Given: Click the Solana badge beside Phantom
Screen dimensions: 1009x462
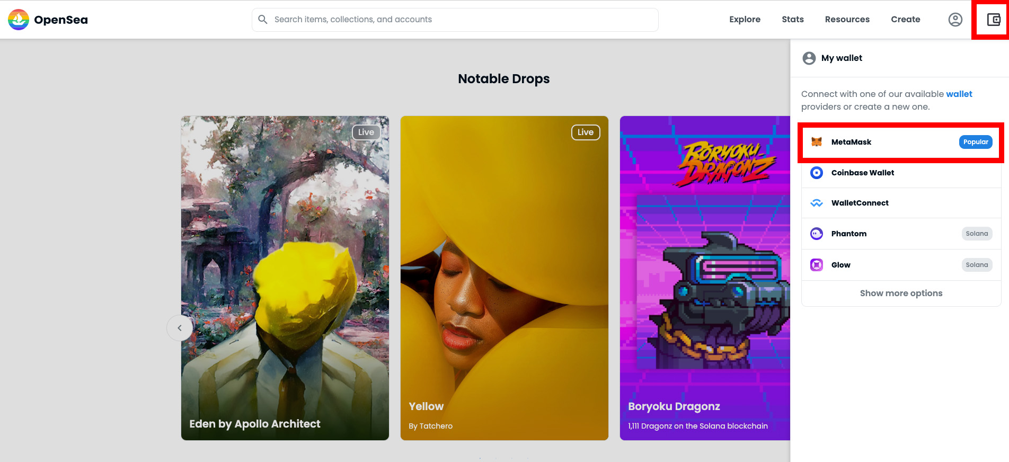Looking at the screenshot, I should pos(977,234).
